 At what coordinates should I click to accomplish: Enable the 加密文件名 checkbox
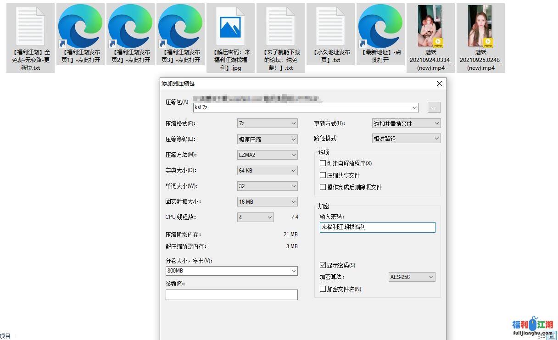pyautogui.click(x=323, y=289)
